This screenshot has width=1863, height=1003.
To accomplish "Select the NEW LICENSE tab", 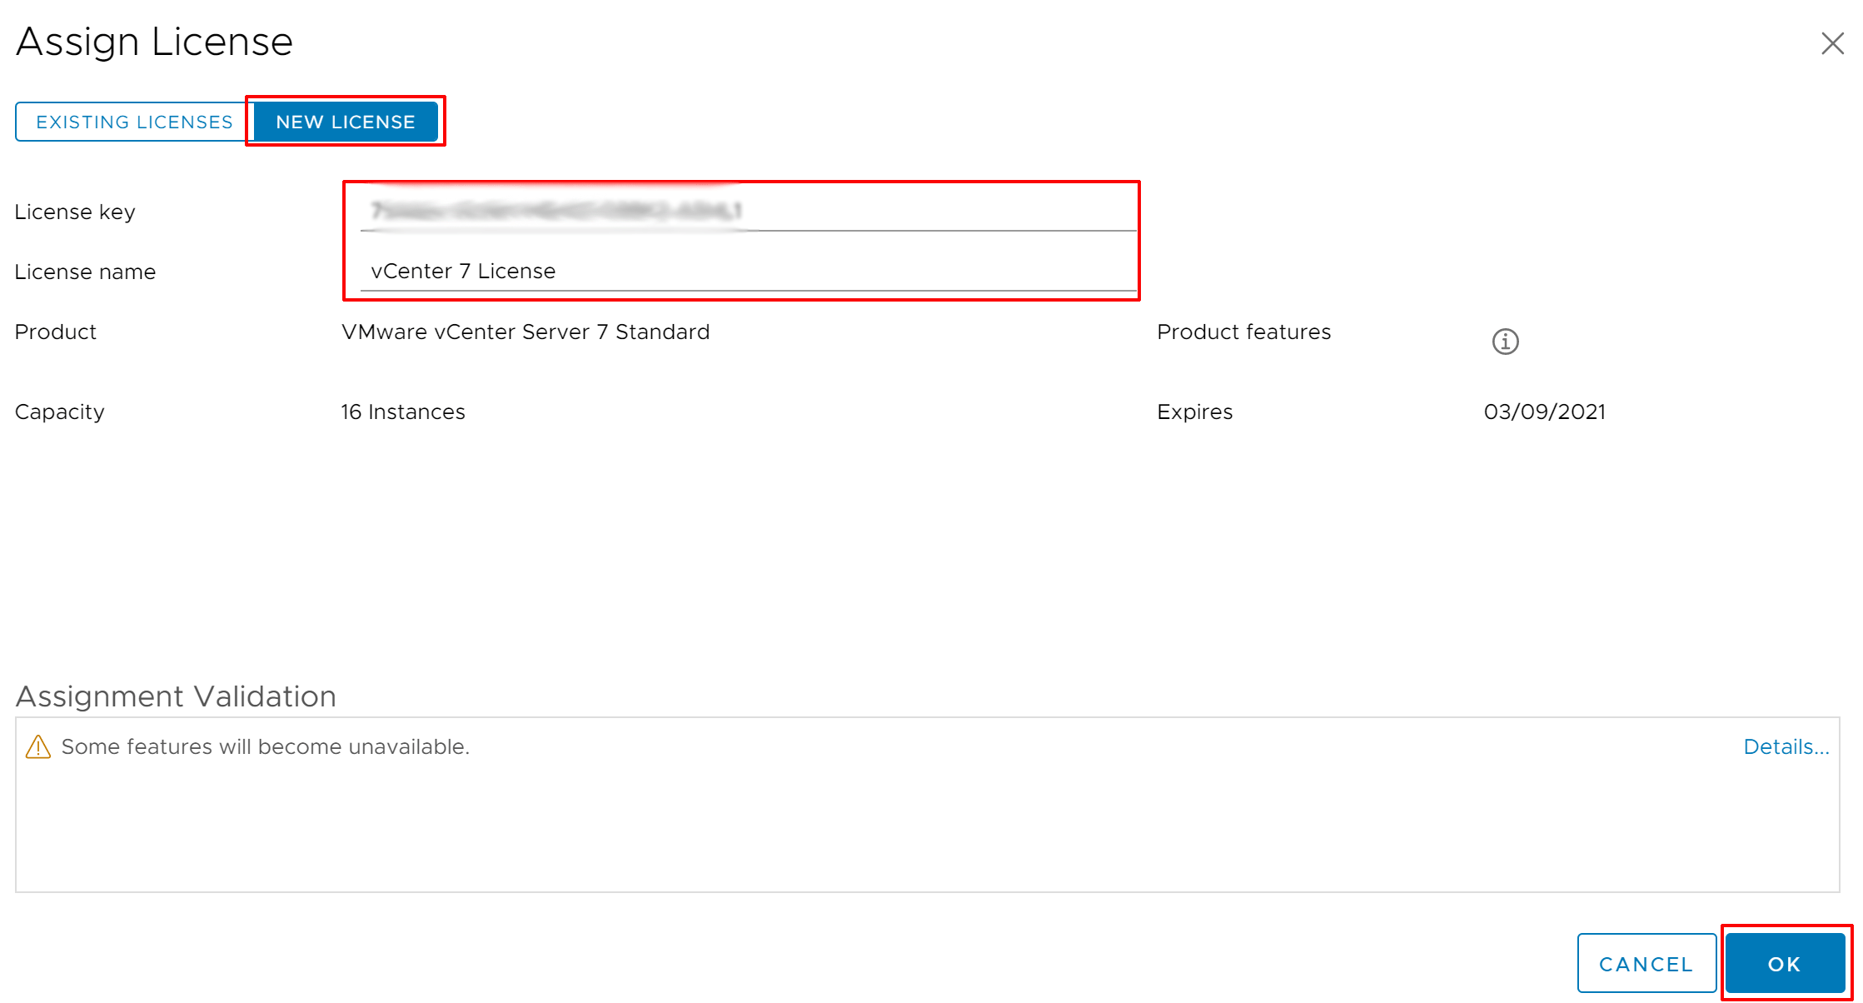I will 346,122.
